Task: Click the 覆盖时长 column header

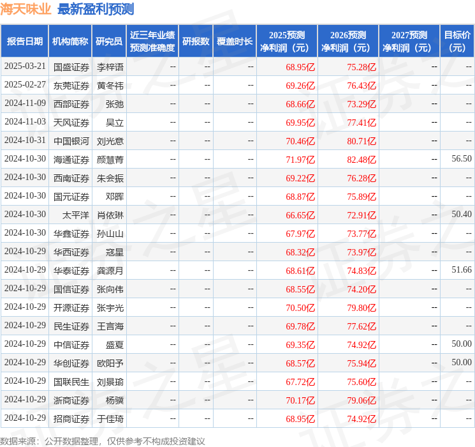Action: 234,41
